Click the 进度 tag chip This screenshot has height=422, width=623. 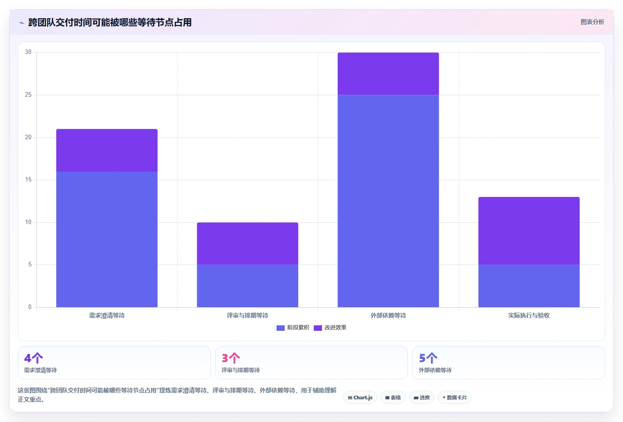[x=422, y=397]
